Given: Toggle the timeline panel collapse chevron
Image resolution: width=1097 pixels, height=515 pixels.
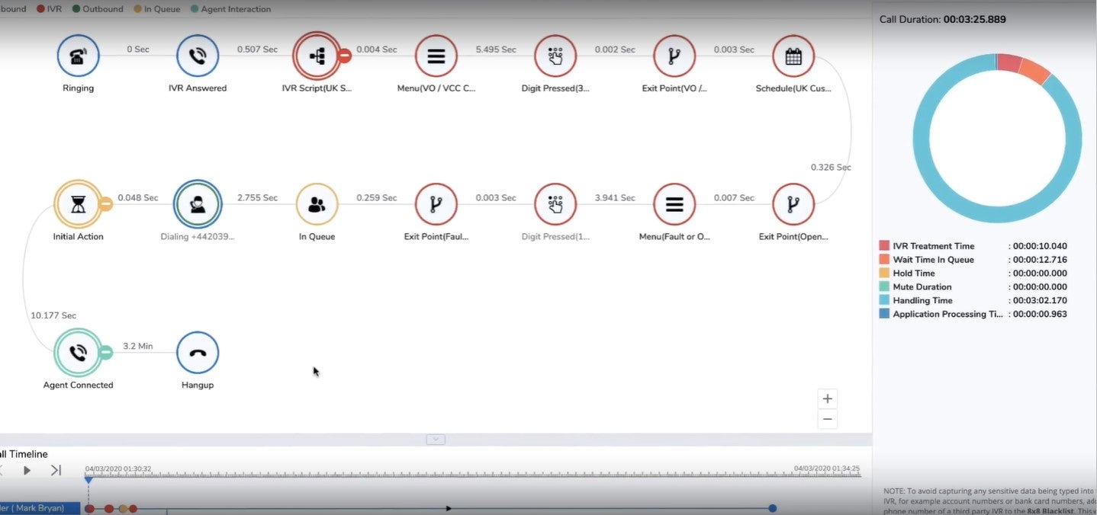Looking at the screenshot, I should pos(436,440).
